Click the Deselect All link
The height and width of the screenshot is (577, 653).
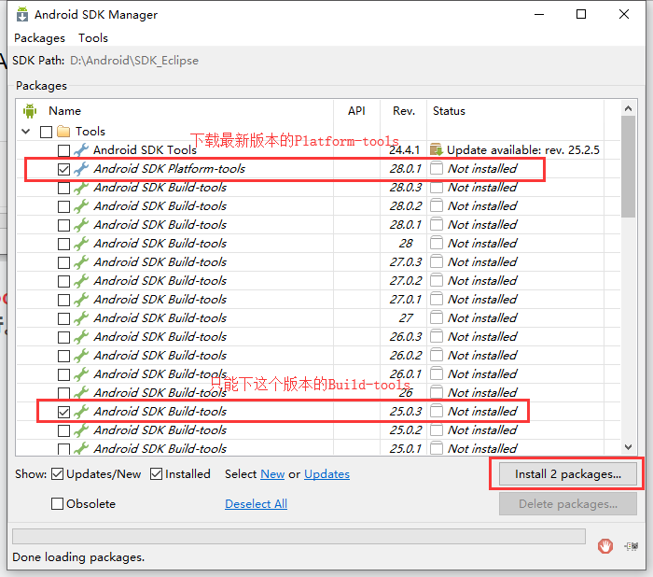[256, 503]
